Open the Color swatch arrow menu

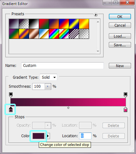(48, 136)
